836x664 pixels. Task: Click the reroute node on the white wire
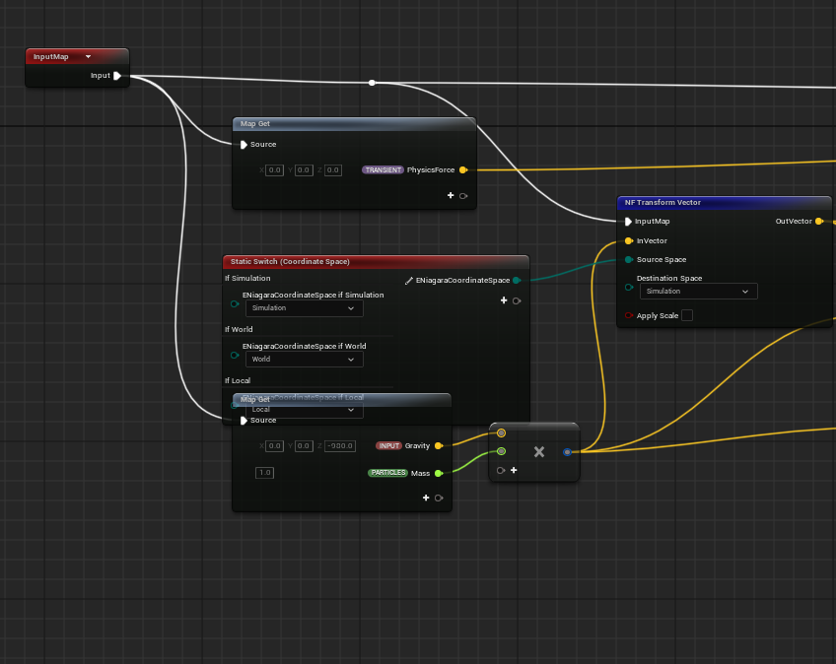(372, 83)
